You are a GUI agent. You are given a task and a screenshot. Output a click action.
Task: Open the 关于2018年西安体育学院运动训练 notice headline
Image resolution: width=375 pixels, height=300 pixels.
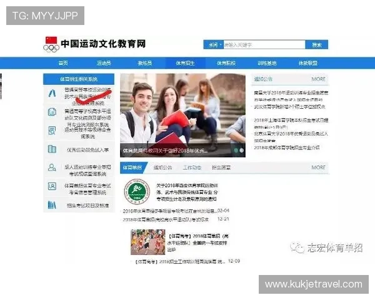click(187, 192)
